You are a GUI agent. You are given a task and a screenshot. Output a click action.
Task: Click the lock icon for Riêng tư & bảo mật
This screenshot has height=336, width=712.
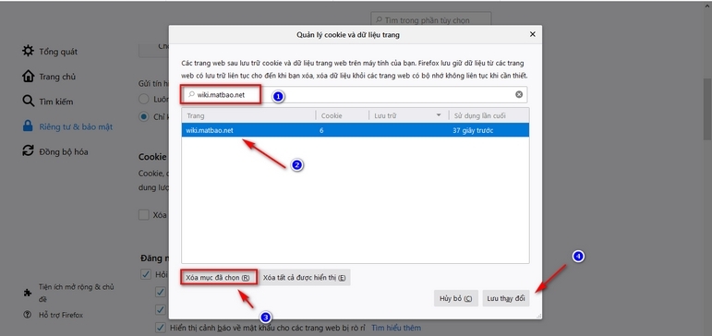coord(28,126)
